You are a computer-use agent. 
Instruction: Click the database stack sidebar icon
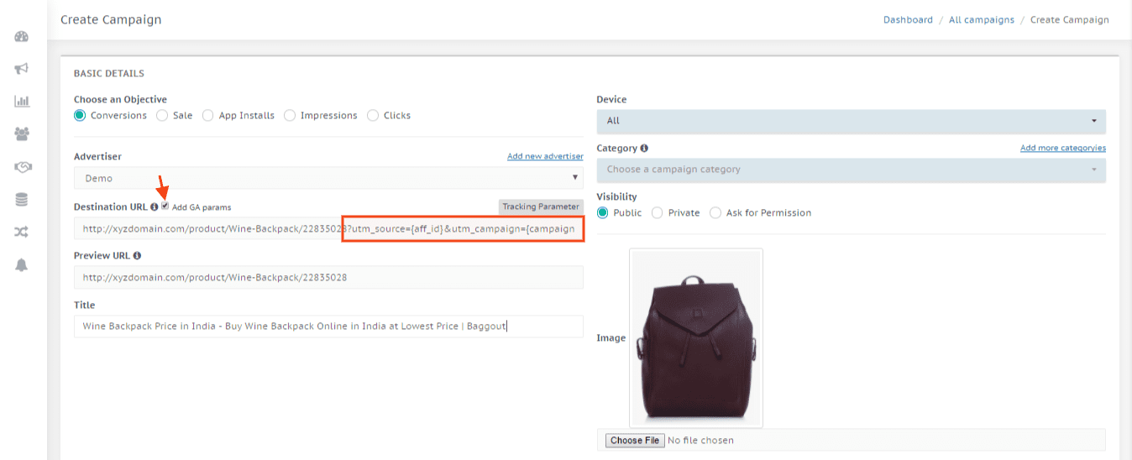point(22,200)
